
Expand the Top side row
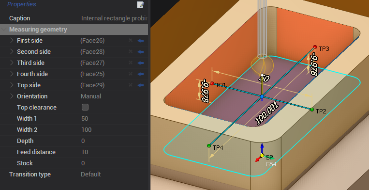pyautogui.click(x=12, y=85)
